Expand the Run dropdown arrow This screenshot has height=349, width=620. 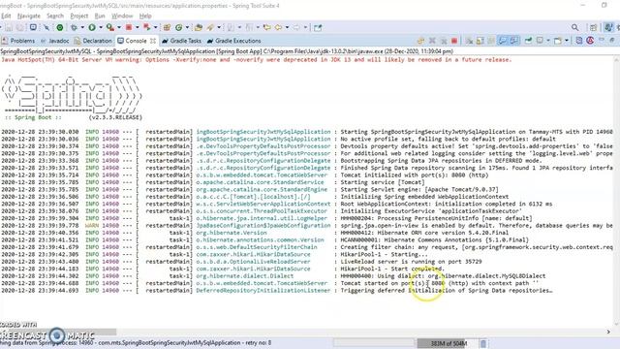(101, 27)
